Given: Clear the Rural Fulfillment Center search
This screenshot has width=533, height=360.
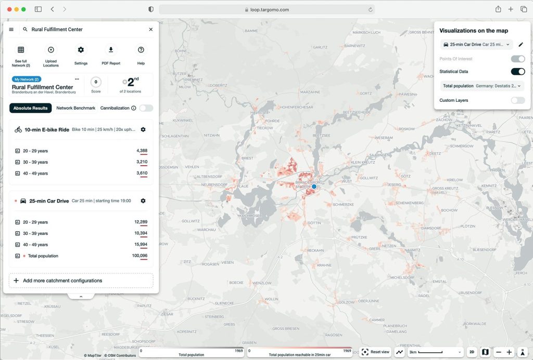Looking at the screenshot, I should point(151,30).
